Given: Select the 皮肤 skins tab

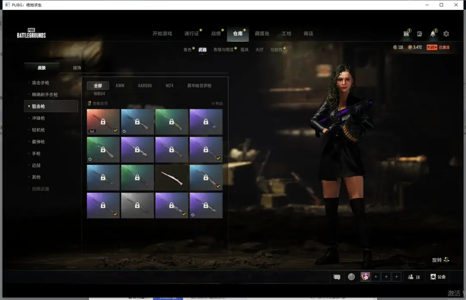Looking at the screenshot, I should (x=41, y=68).
